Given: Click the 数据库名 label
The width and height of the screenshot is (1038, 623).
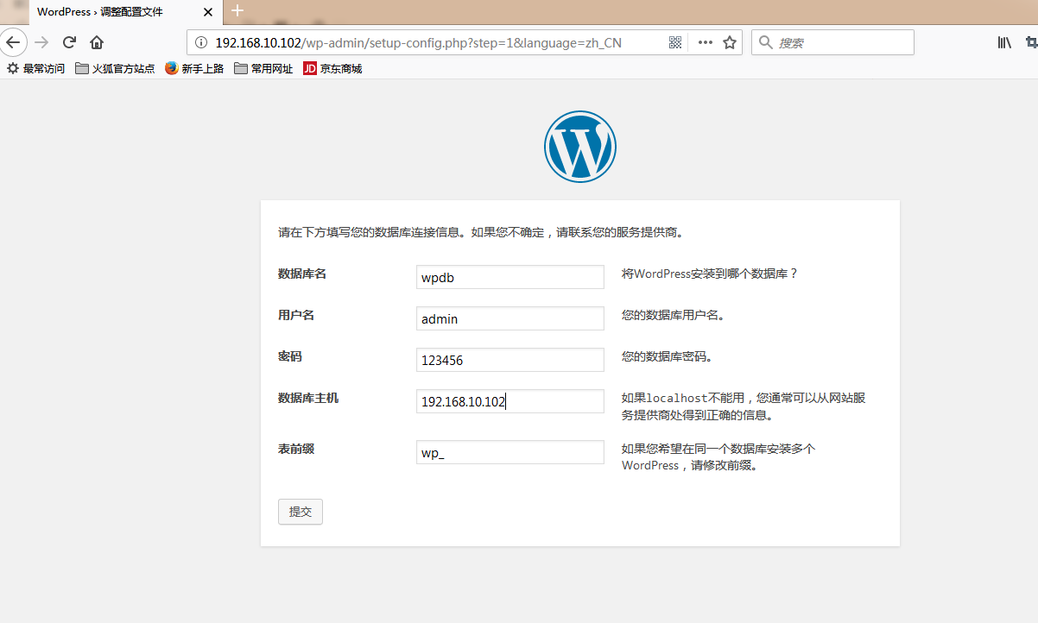Looking at the screenshot, I should [x=302, y=274].
